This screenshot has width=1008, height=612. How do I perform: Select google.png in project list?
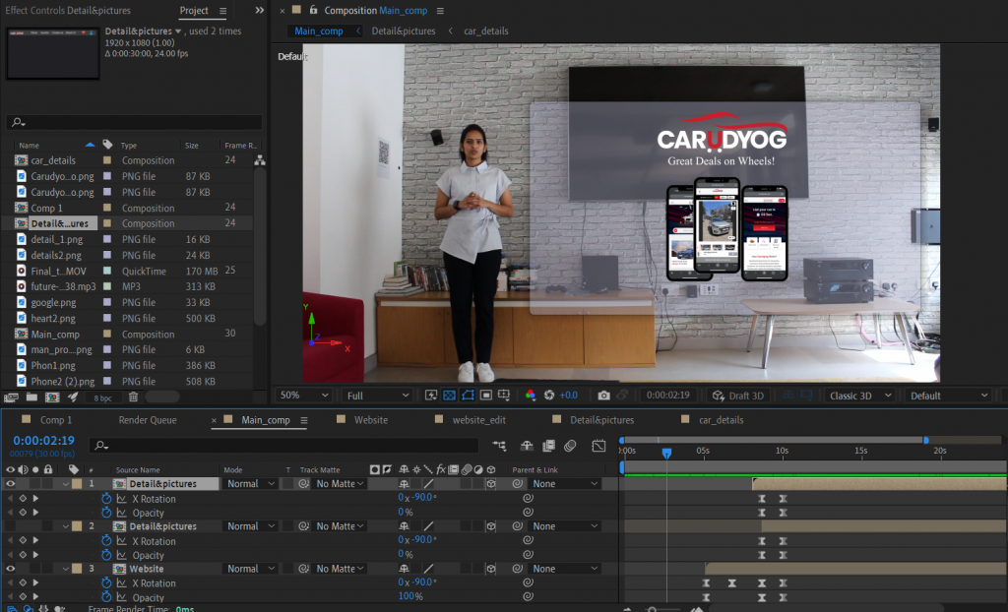53,303
